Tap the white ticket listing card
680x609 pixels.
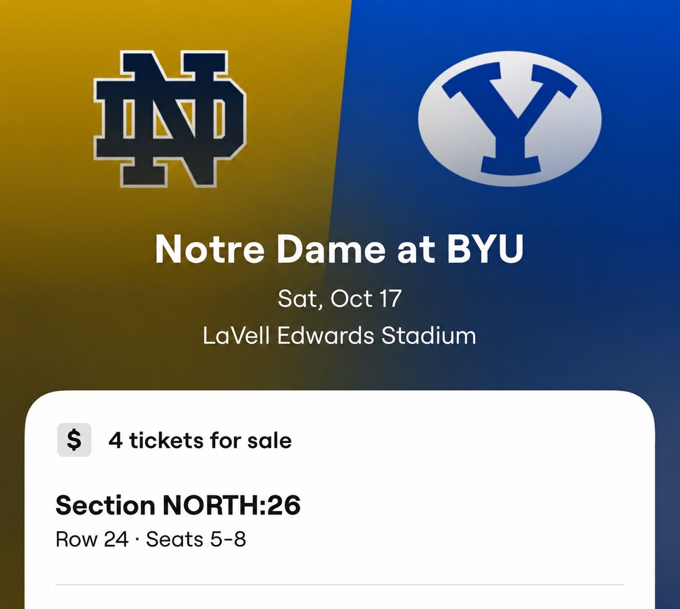[x=340, y=500]
